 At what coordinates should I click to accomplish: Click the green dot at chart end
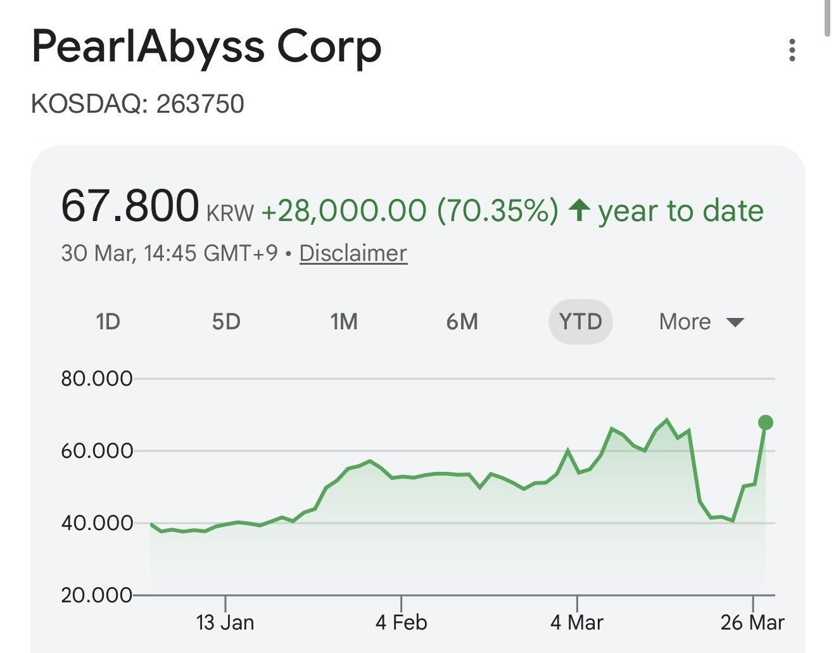pyautogui.click(x=765, y=422)
